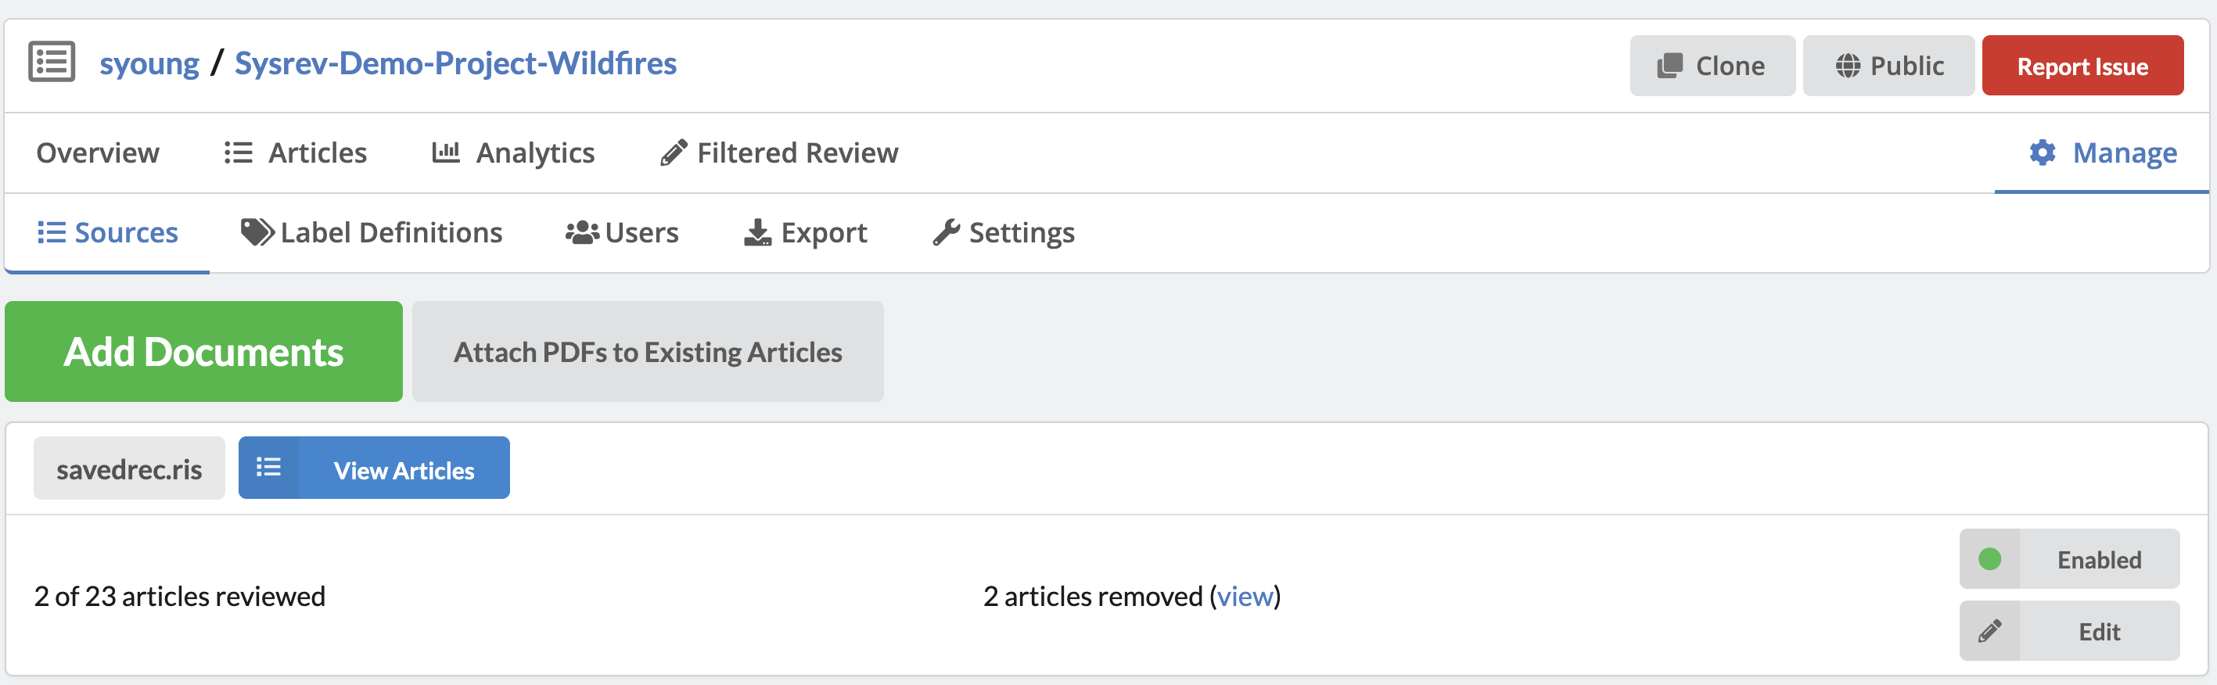Open the Overview tab

97,153
